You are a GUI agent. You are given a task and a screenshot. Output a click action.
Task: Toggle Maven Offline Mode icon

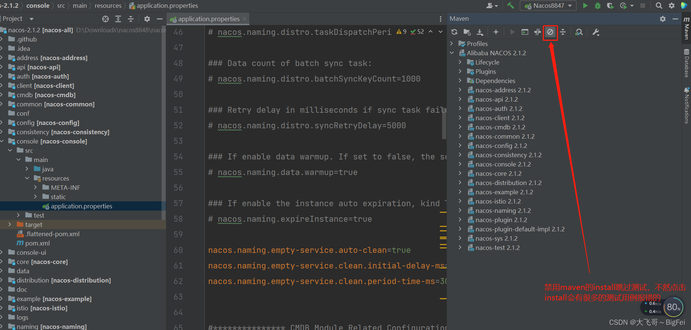click(x=538, y=32)
